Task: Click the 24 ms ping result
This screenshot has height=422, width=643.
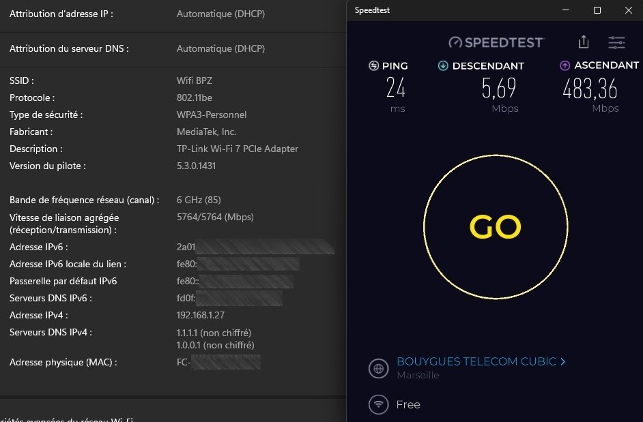Action: click(x=395, y=89)
